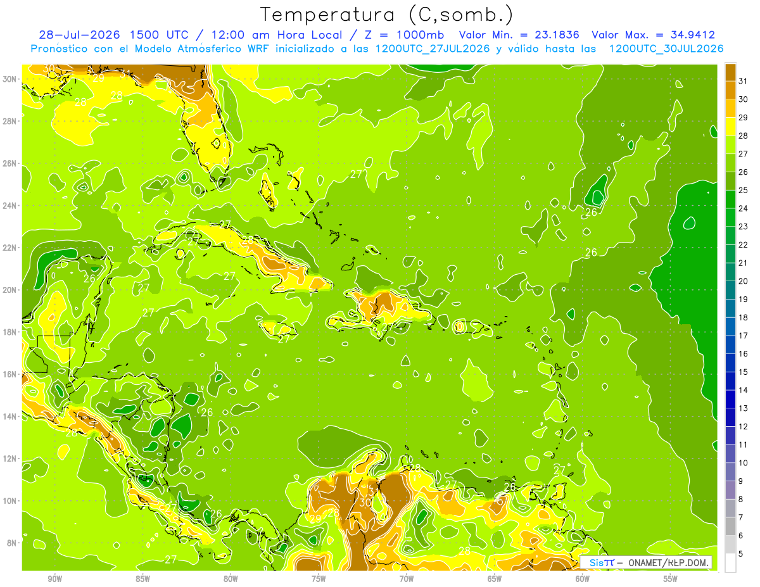Select the "Valor Min. = 23.1836" readout
The image size is (760, 587).
[x=519, y=35]
